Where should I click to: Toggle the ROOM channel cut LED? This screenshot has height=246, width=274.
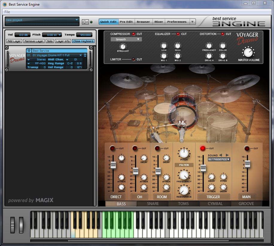(157, 148)
